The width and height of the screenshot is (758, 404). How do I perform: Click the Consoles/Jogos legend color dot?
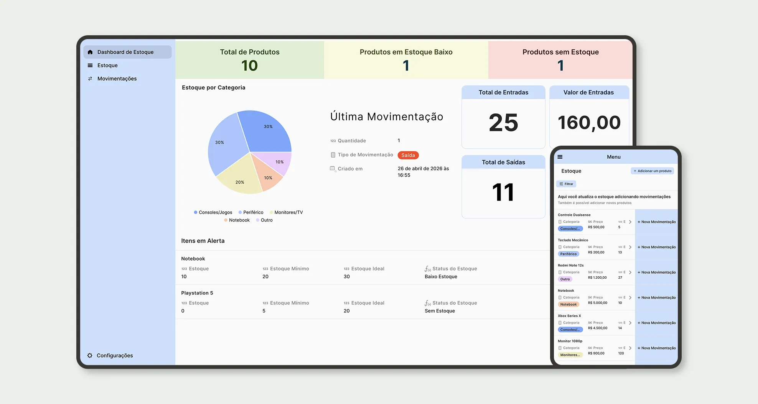[x=196, y=212]
